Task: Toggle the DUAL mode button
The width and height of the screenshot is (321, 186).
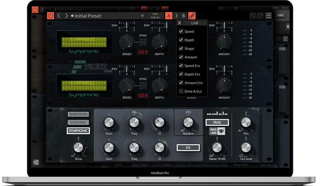Action: coord(217,123)
